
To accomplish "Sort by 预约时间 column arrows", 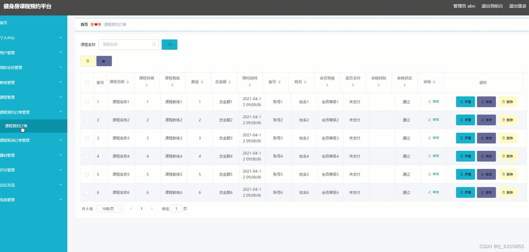I will coord(250,85).
